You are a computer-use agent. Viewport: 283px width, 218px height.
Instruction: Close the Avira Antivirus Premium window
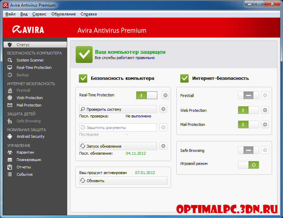272,4
